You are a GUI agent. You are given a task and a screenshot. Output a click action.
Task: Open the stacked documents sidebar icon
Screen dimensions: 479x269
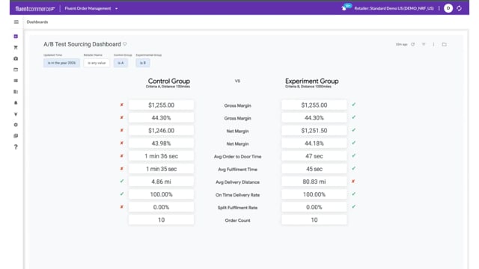click(16, 136)
